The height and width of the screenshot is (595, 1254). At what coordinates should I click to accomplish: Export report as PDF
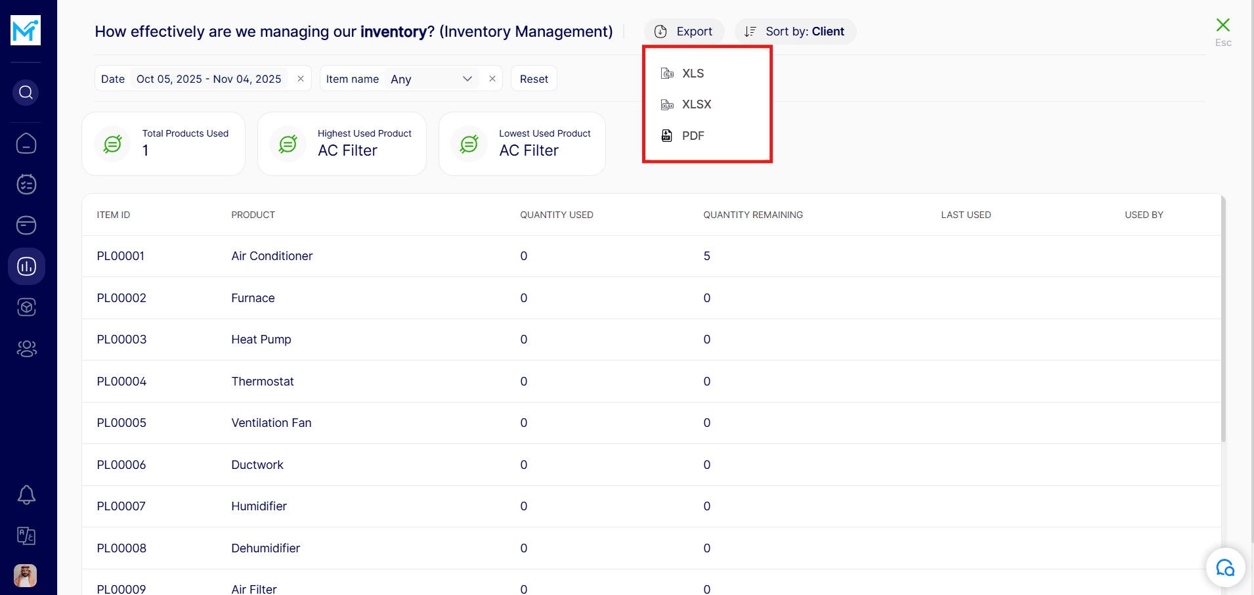click(x=692, y=136)
